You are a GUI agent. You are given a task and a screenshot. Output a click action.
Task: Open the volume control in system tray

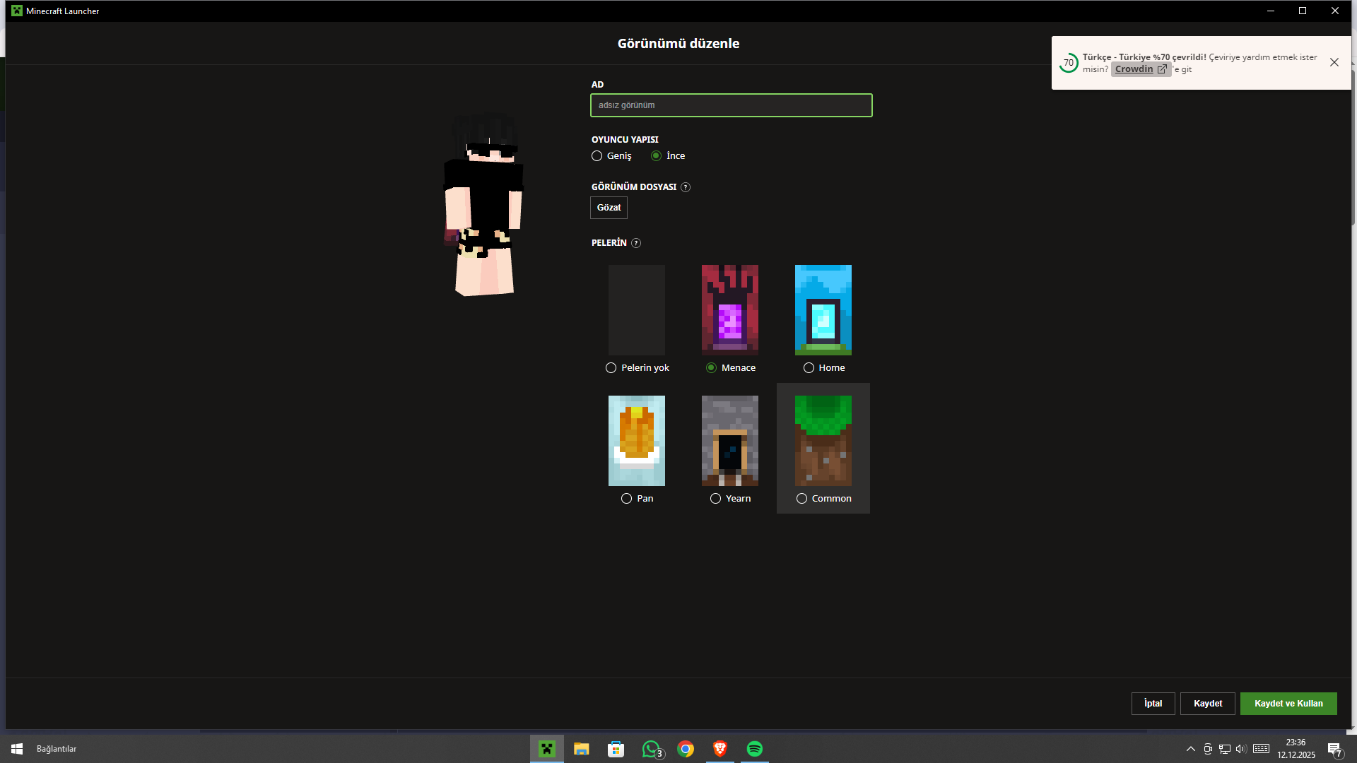tap(1241, 749)
